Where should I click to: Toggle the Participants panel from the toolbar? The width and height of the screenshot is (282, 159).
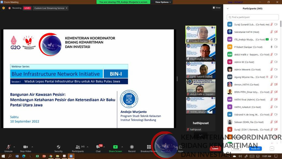(x=78, y=148)
